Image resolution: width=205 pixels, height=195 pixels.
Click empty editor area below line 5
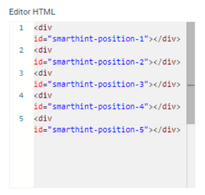(110, 161)
